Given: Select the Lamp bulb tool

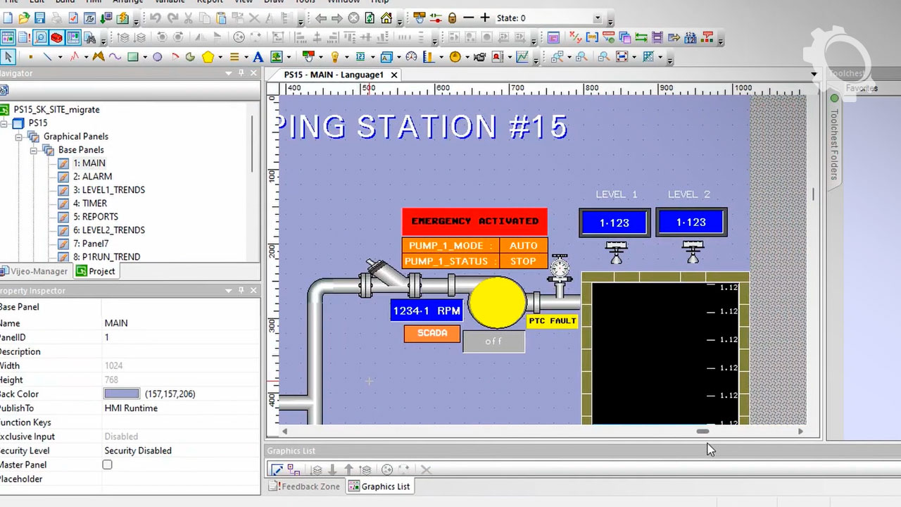Looking at the screenshot, I should tap(335, 57).
